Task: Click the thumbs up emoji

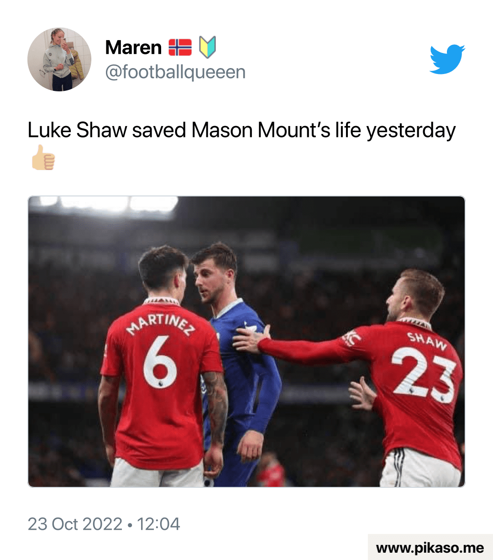Action: (43, 157)
